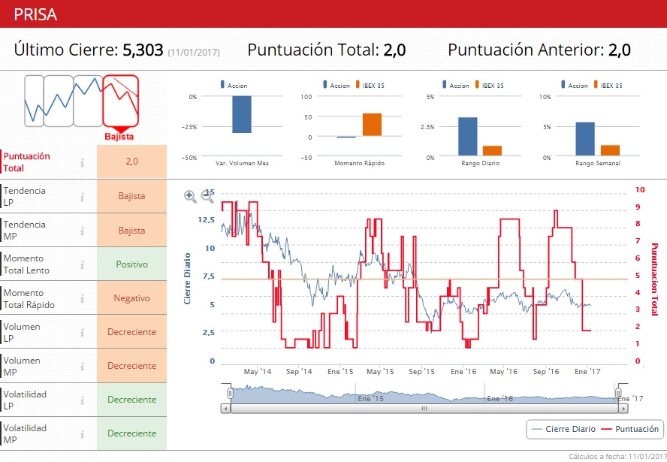Click the Puntuación Anterior 2,0 value

(620, 50)
